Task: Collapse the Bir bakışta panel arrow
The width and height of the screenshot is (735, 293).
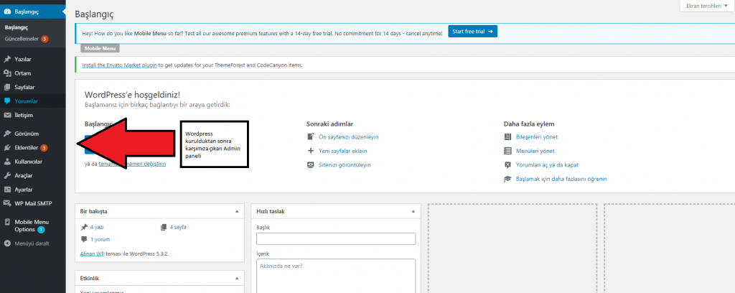Action: pyautogui.click(x=237, y=211)
